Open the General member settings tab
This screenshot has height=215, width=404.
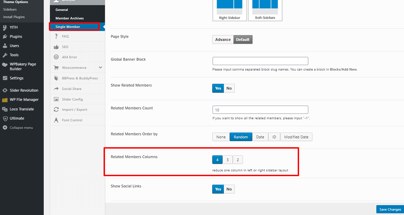78,10
